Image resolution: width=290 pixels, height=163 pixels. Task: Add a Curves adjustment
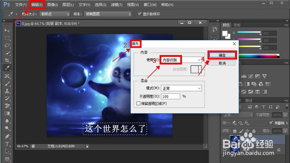pyautogui.click(x=251, y=76)
